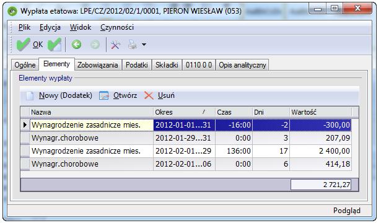Click the save-and-close checkmark with document icon

point(55,45)
